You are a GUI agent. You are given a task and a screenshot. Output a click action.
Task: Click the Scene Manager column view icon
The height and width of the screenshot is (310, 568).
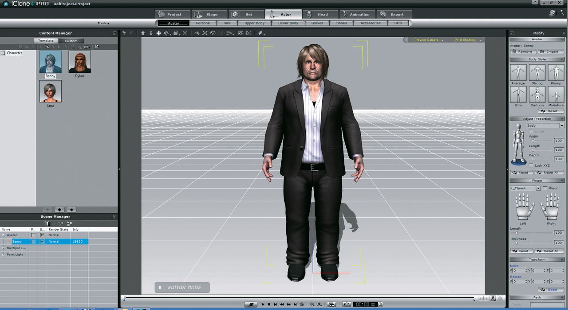click(x=48, y=224)
